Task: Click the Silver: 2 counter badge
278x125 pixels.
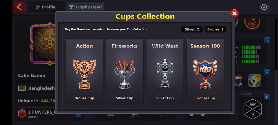Action: (x=192, y=29)
